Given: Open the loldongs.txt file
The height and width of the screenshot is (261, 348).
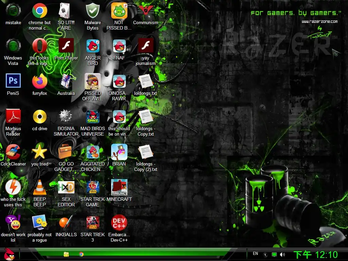Looking at the screenshot, I should pyautogui.click(x=145, y=81).
